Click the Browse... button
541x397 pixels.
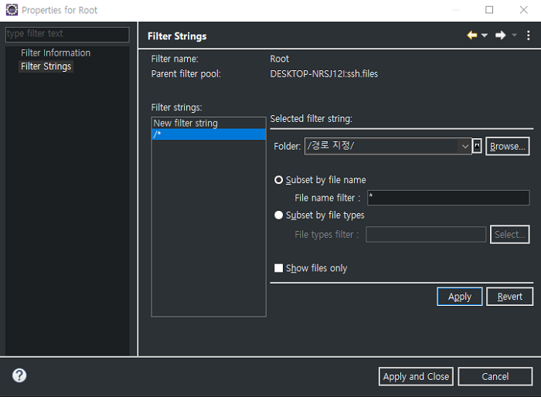[x=507, y=146]
